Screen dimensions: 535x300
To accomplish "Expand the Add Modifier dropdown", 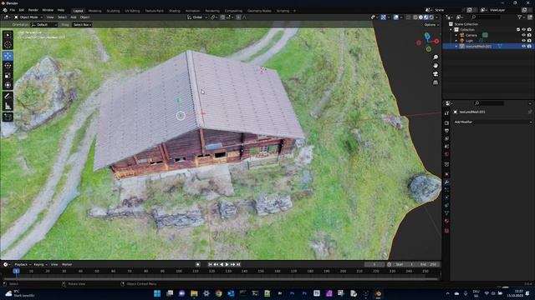I will point(492,122).
